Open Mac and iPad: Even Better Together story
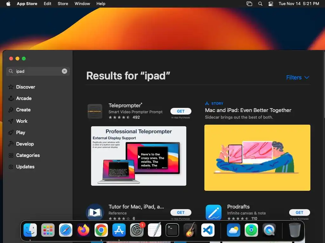 [x=248, y=110]
